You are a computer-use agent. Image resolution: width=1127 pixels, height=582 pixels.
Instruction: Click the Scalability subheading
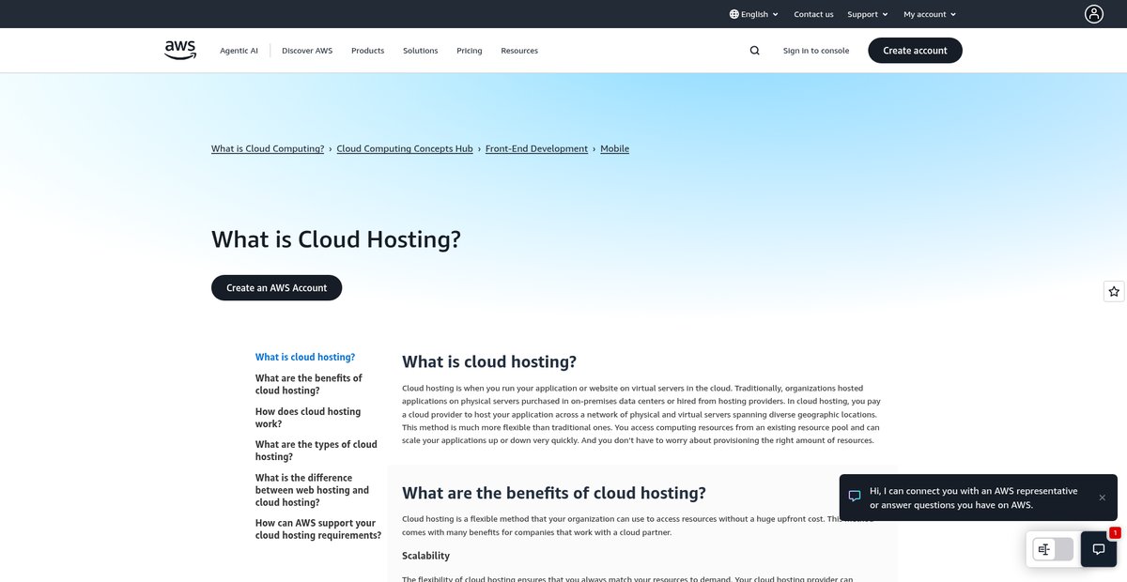pyautogui.click(x=426, y=556)
